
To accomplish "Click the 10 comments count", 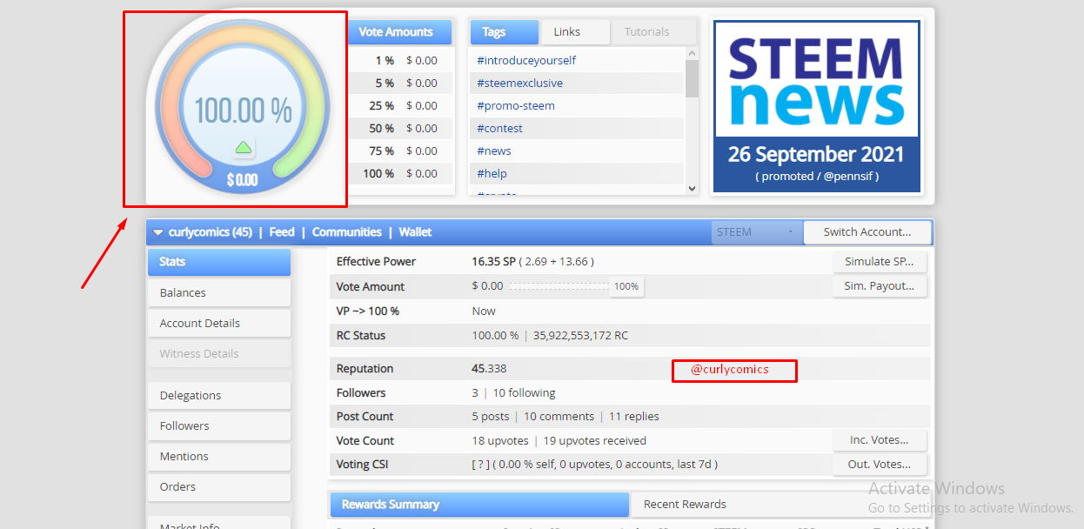I will pyautogui.click(x=559, y=417).
